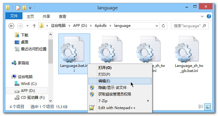Expand the arrow after Apkdb in breadcrumb
Viewport: 218px width, 116px height.
coord(111,26)
